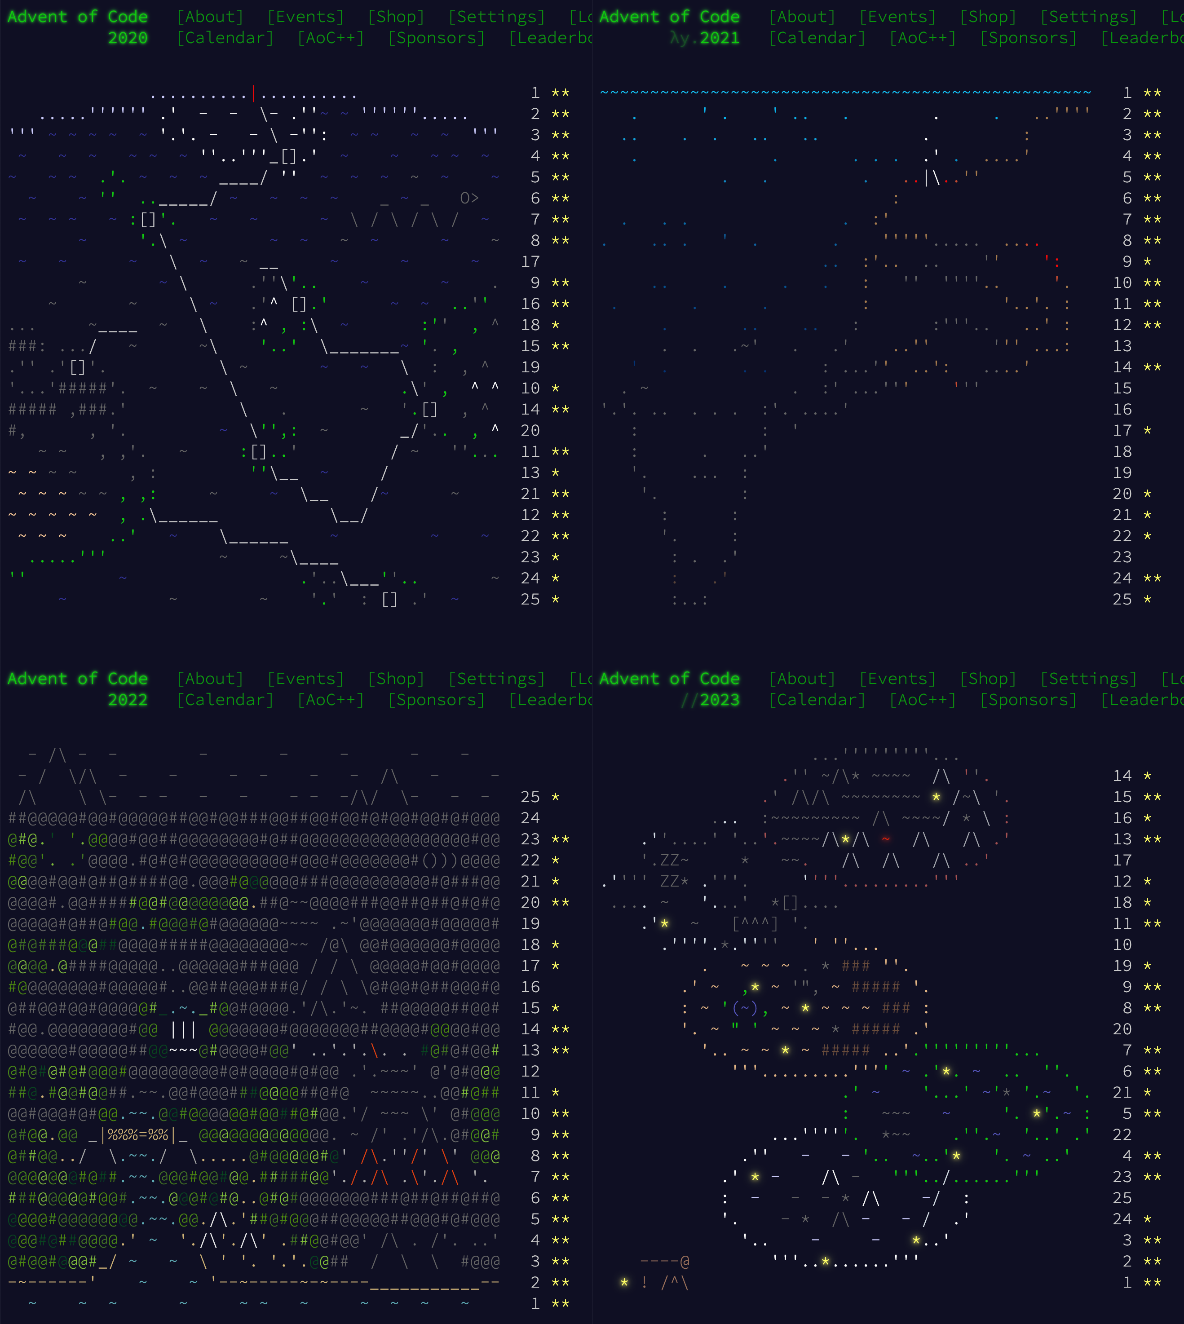1184x1324 pixels.
Task: Click the orange ----@ icon in 2023 art
Action: pyautogui.click(x=664, y=1262)
